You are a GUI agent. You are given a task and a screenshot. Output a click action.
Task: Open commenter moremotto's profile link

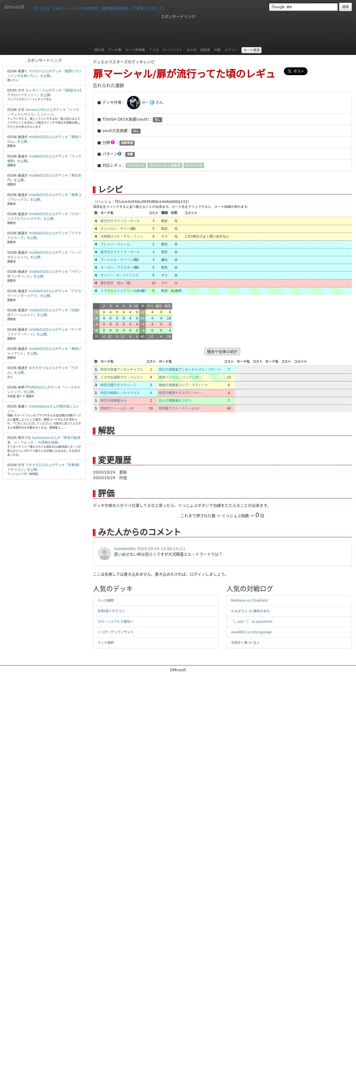tap(125, 548)
